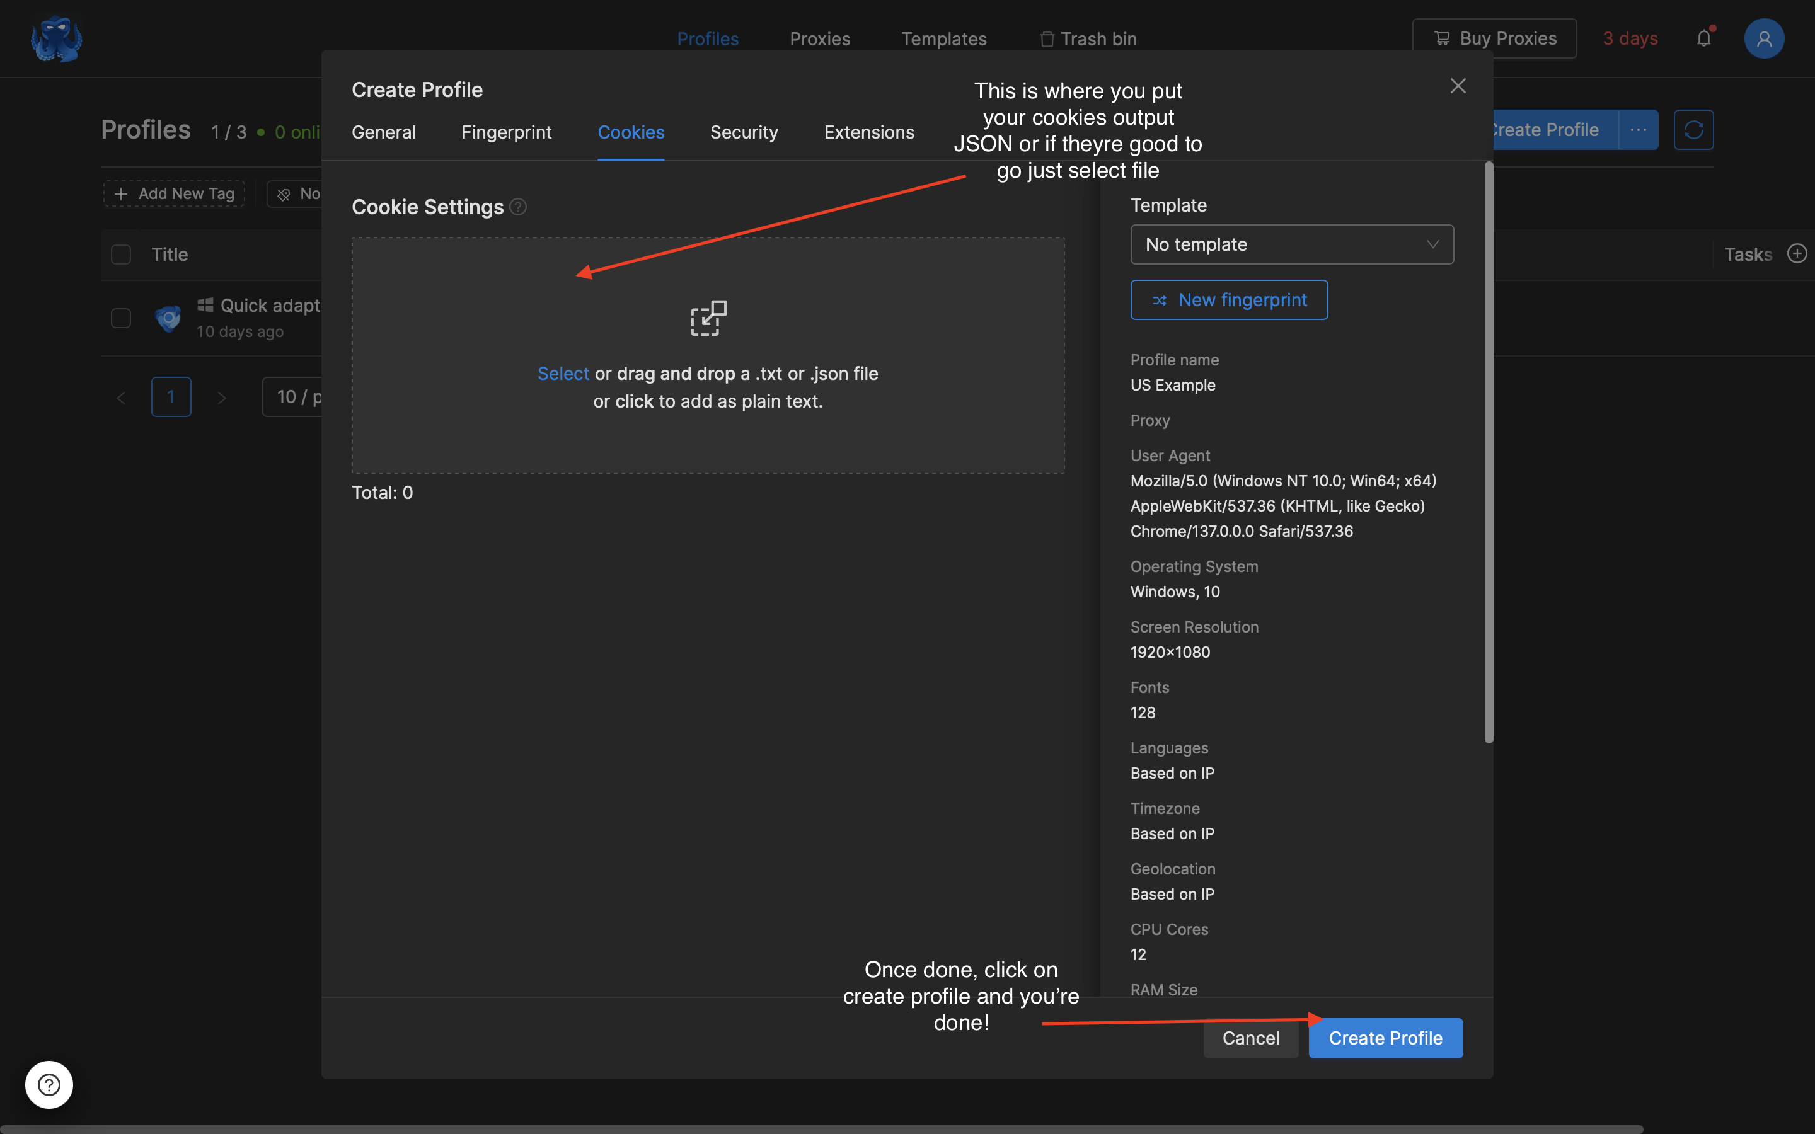This screenshot has height=1134, width=1815.
Task: Go to next page arrow
Action: click(x=221, y=397)
